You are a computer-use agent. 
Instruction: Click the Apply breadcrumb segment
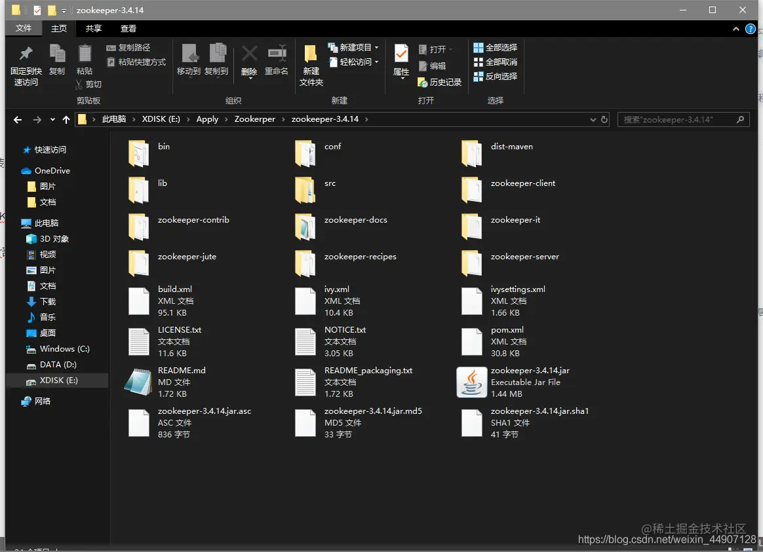pyautogui.click(x=206, y=119)
